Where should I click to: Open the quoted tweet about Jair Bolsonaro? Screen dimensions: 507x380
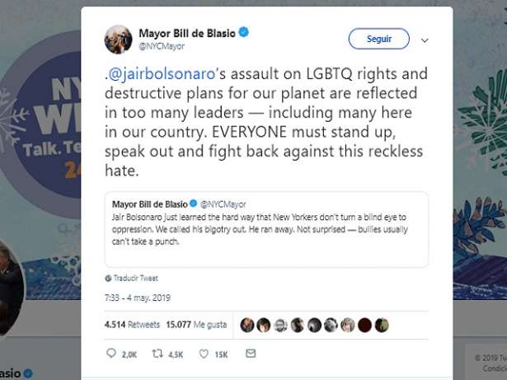point(266,229)
